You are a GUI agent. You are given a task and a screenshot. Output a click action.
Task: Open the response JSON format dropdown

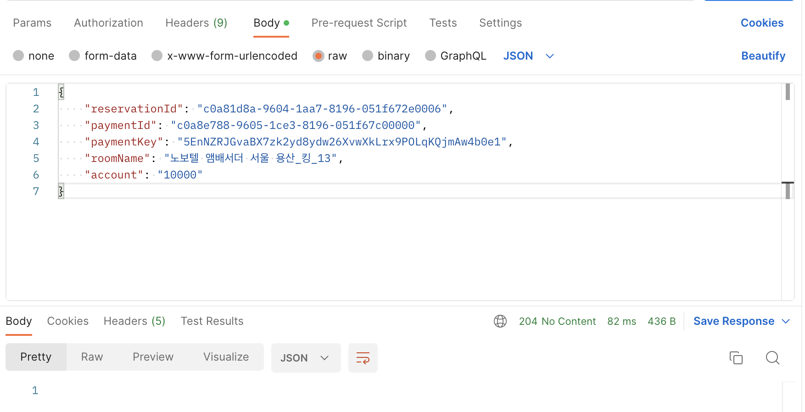click(306, 358)
